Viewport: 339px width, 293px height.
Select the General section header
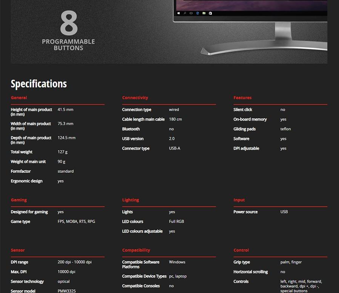click(19, 98)
